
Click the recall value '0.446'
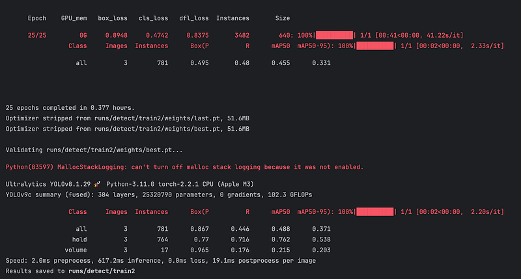[240, 229]
